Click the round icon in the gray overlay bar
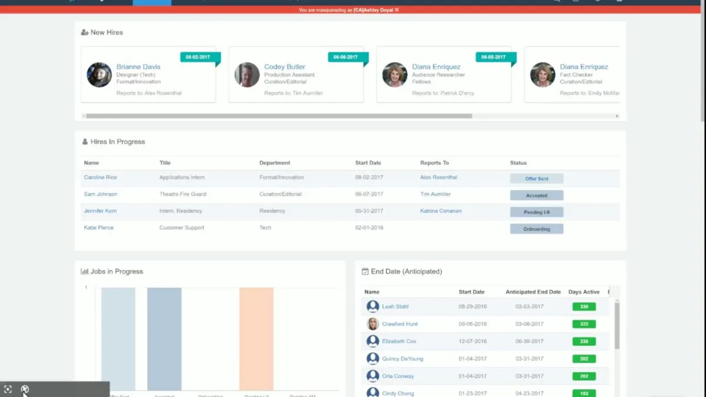The image size is (706, 397). 25,389
